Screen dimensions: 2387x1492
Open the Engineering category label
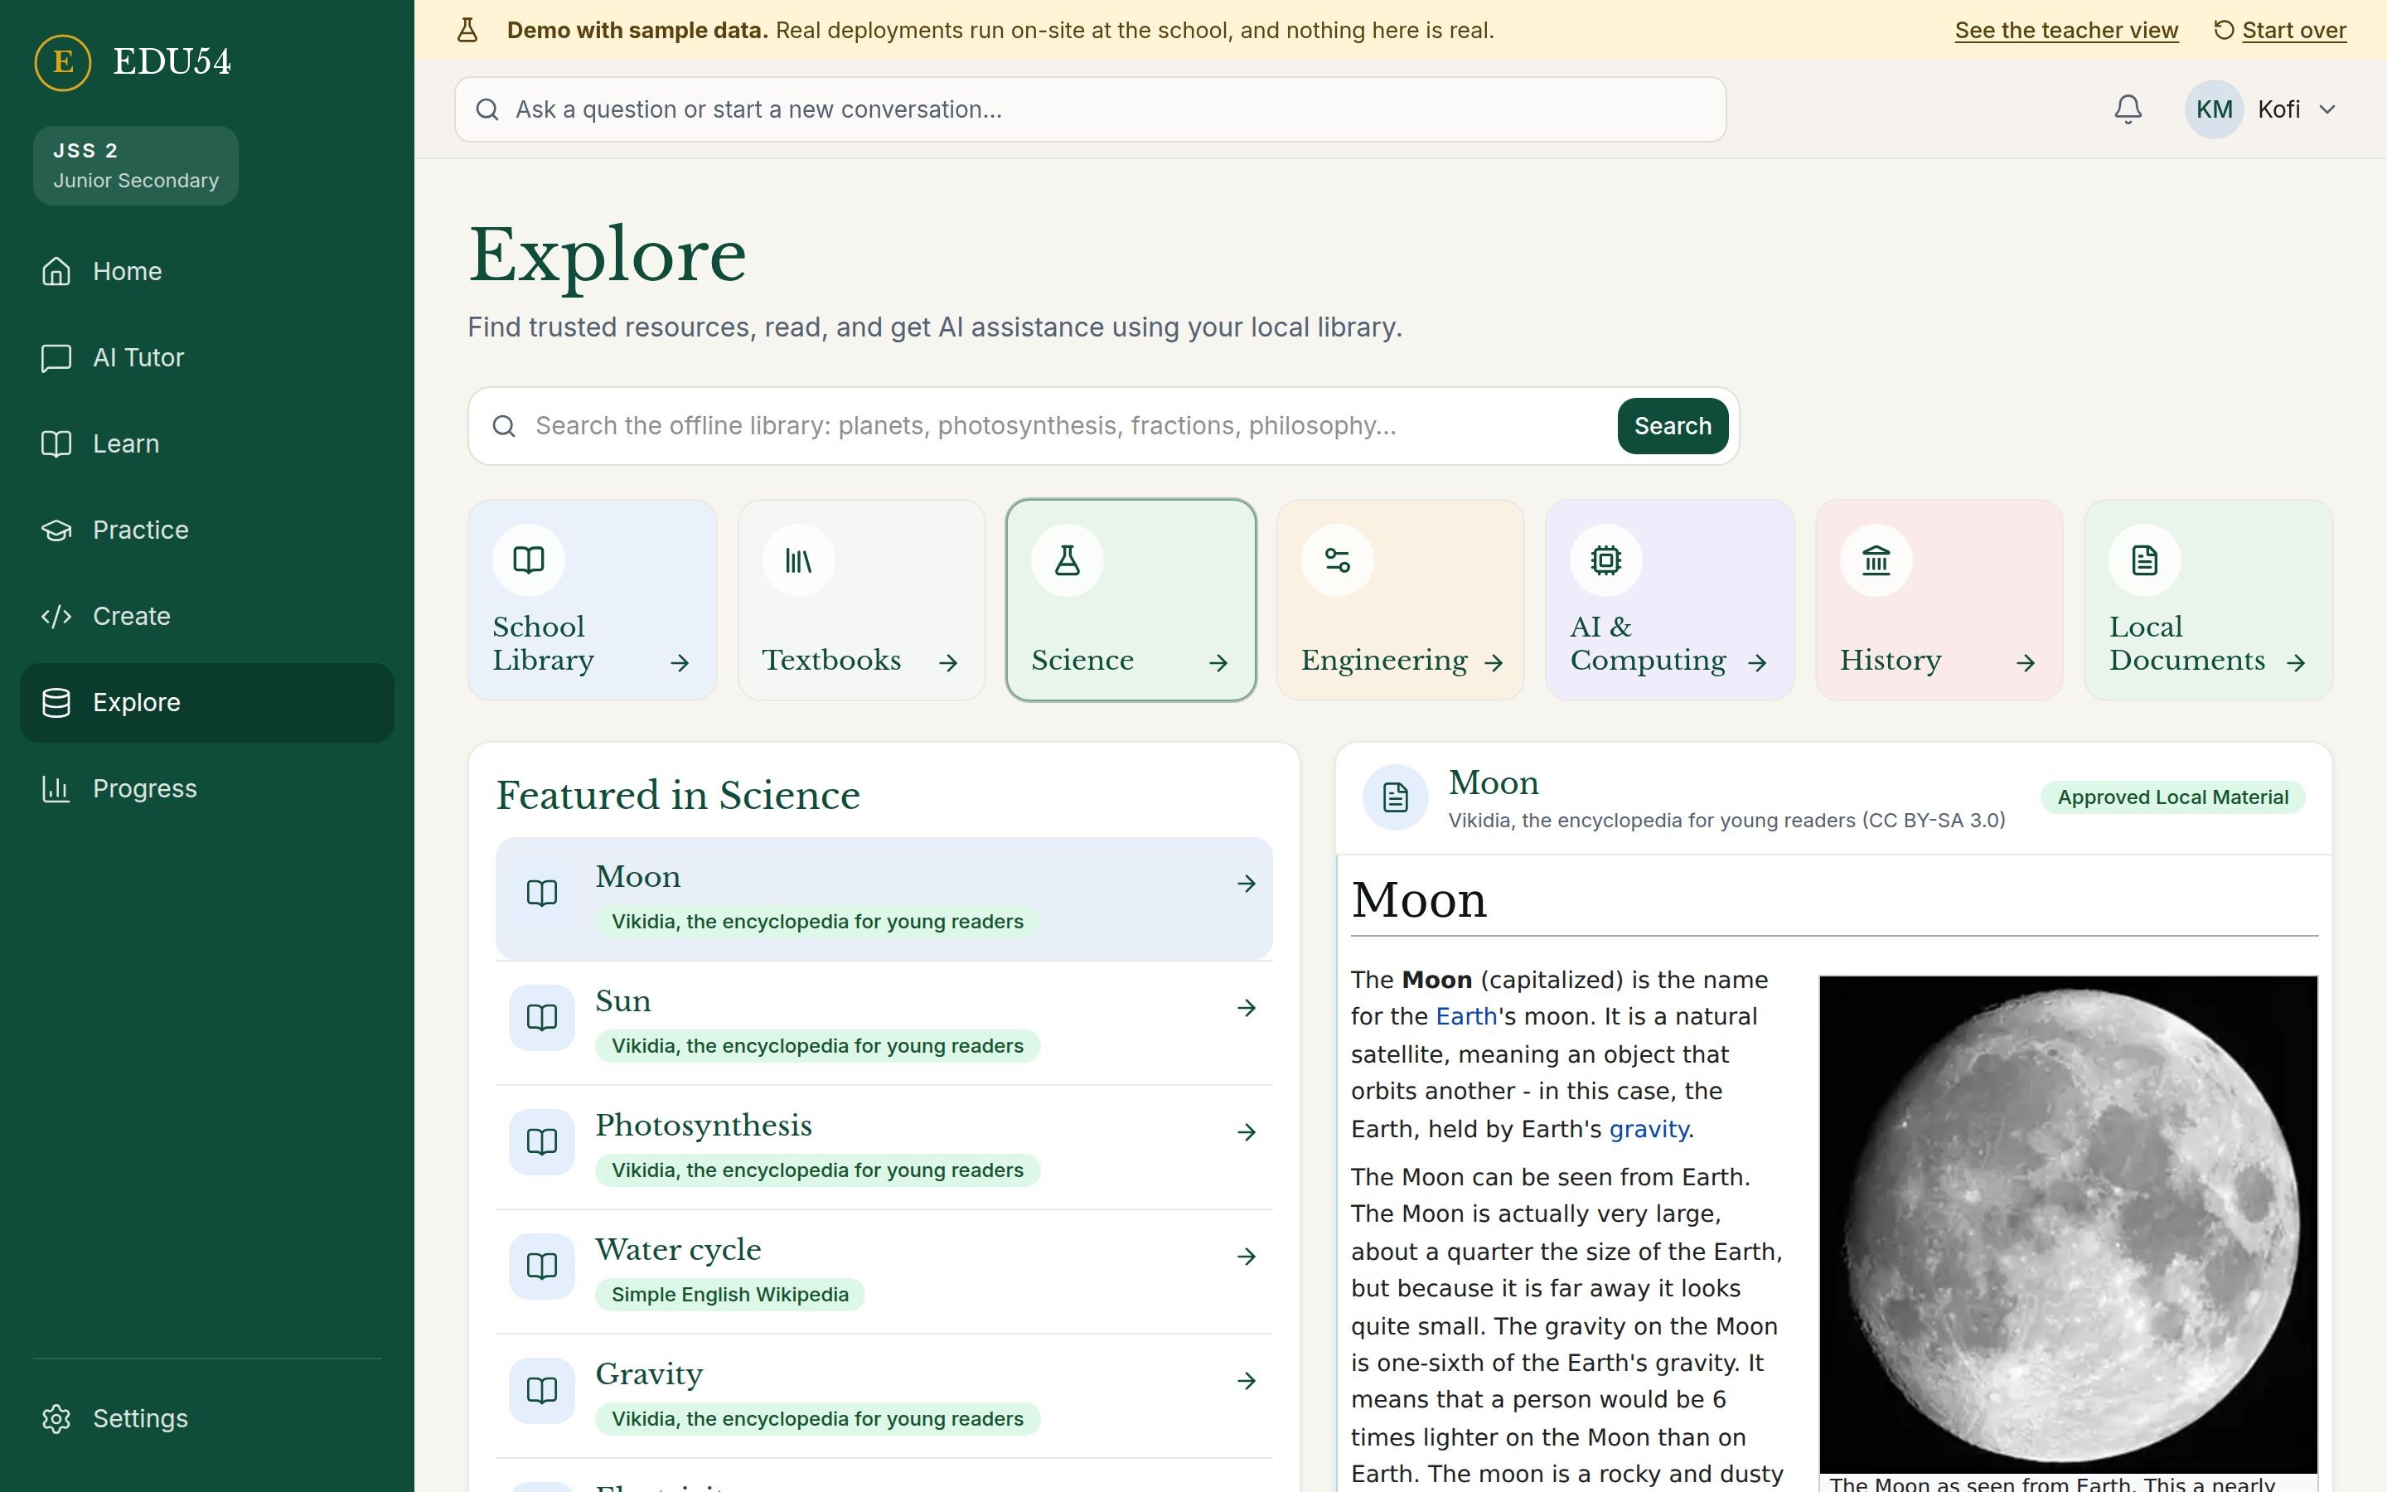coord(1384,660)
